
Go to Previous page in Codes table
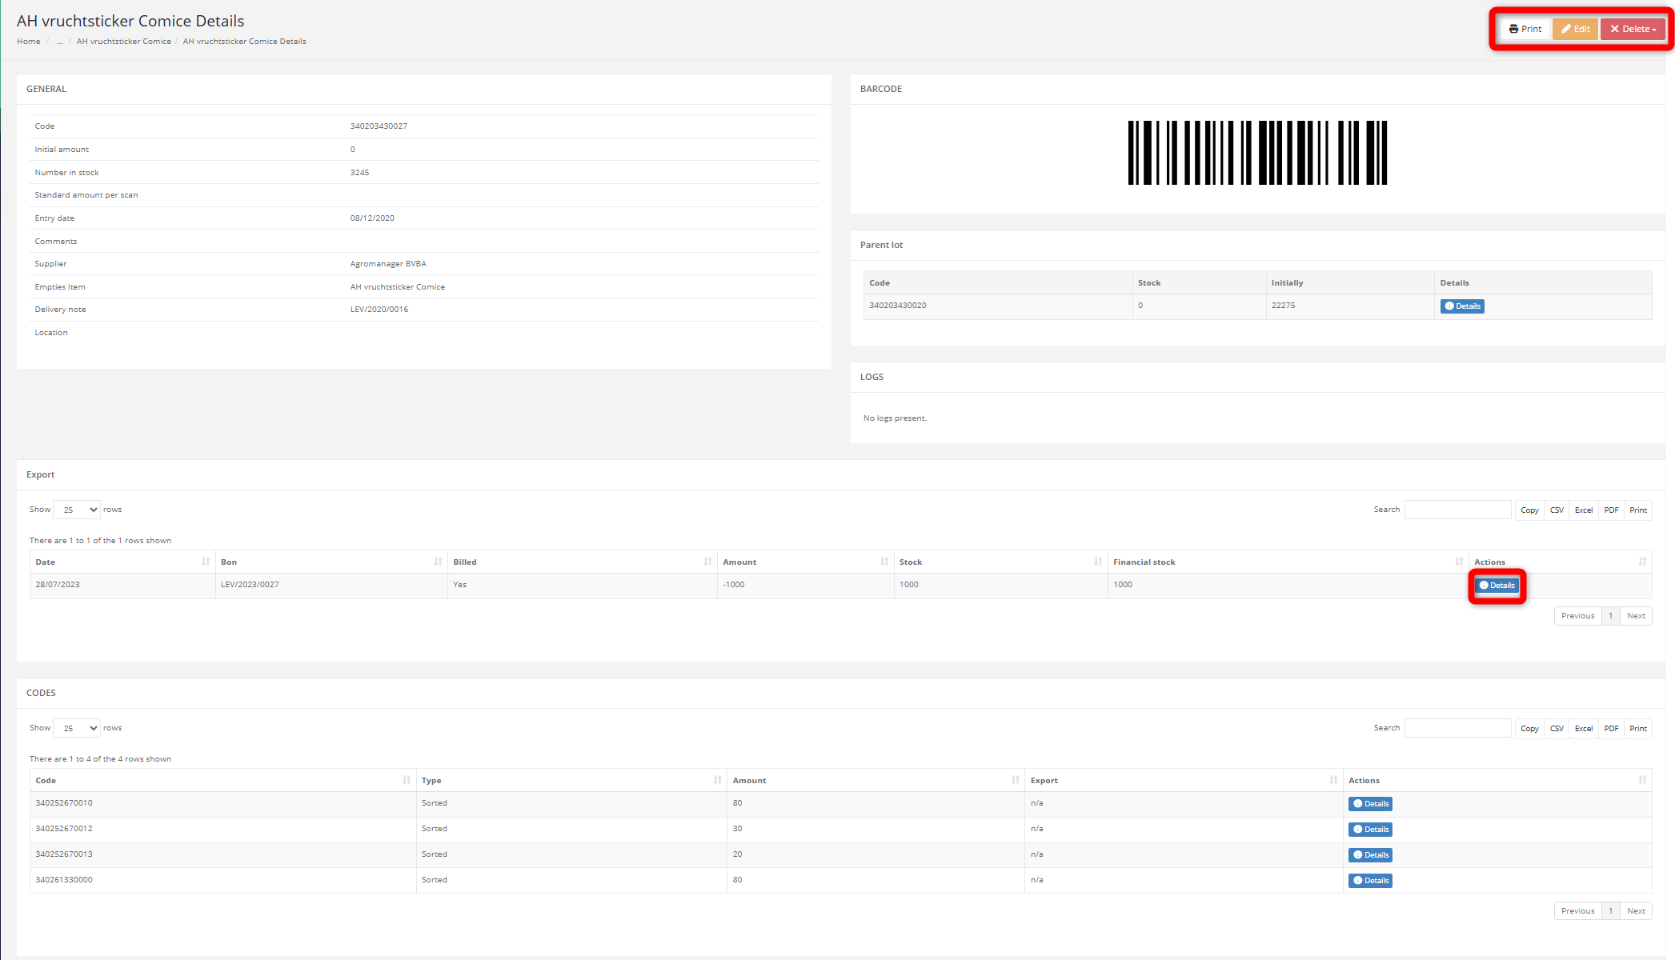point(1577,911)
